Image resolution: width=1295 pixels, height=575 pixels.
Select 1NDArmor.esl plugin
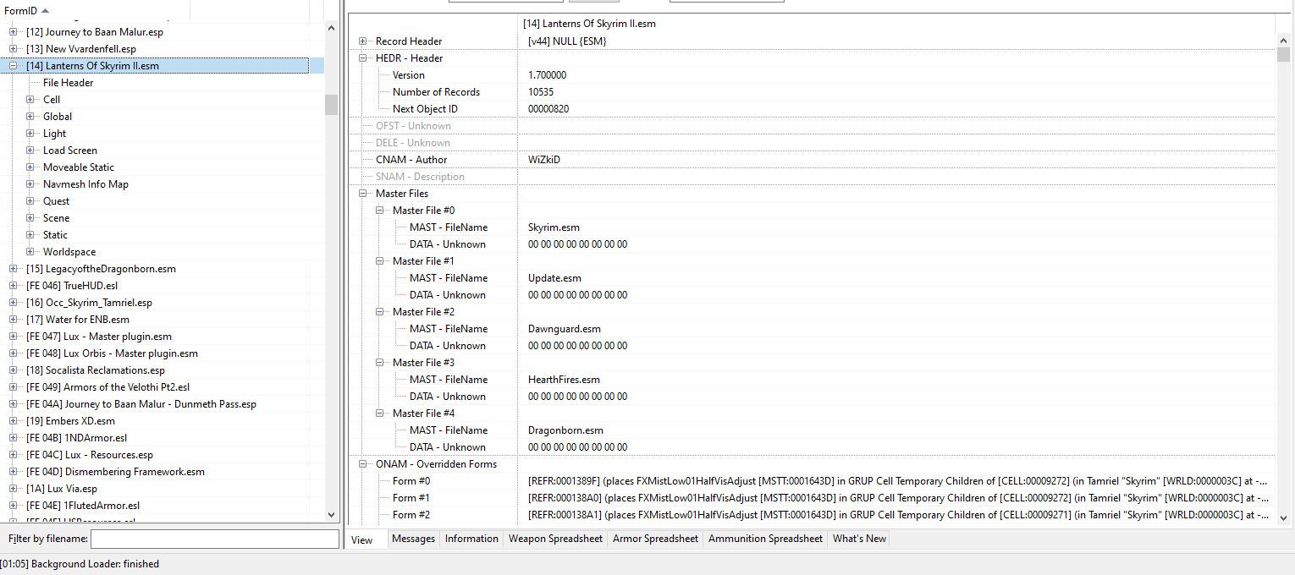77,438
